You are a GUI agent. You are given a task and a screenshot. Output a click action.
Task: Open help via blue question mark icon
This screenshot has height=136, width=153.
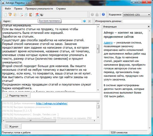coord(103,15)
